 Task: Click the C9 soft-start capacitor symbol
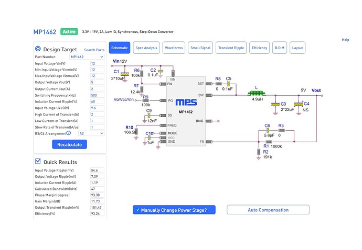coord(149,116)
